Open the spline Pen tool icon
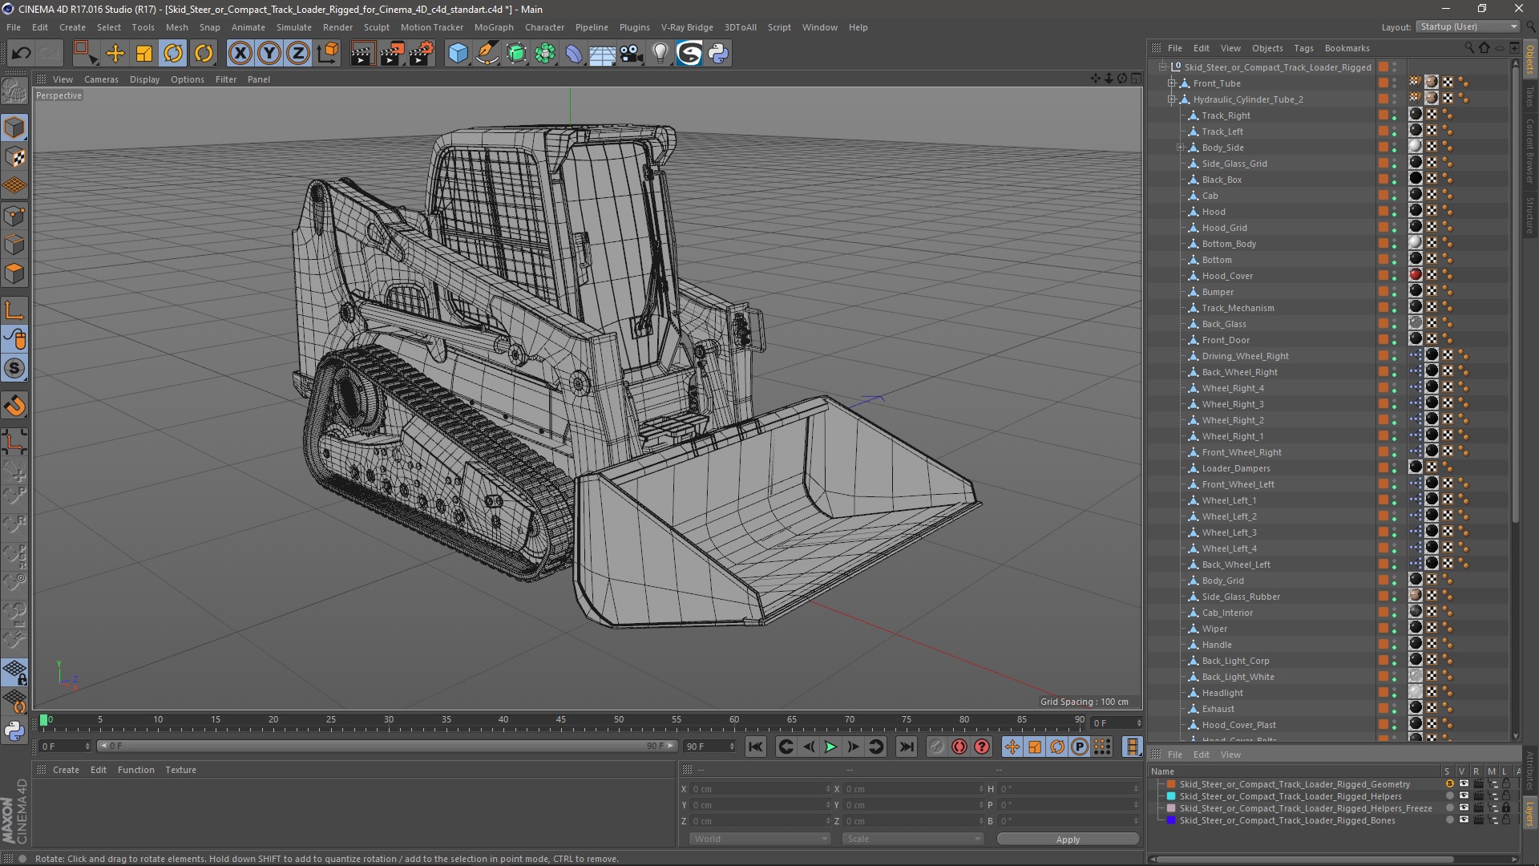The image size is (1539, 866). point(487,54)
